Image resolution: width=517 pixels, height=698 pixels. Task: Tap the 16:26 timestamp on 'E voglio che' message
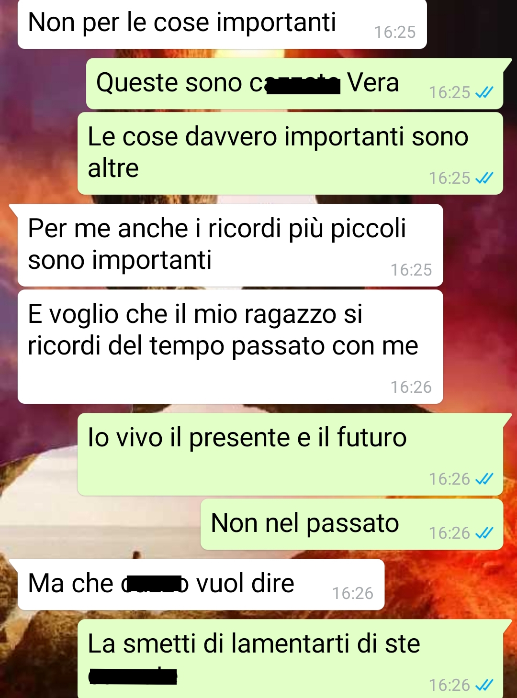pos(411,387)
